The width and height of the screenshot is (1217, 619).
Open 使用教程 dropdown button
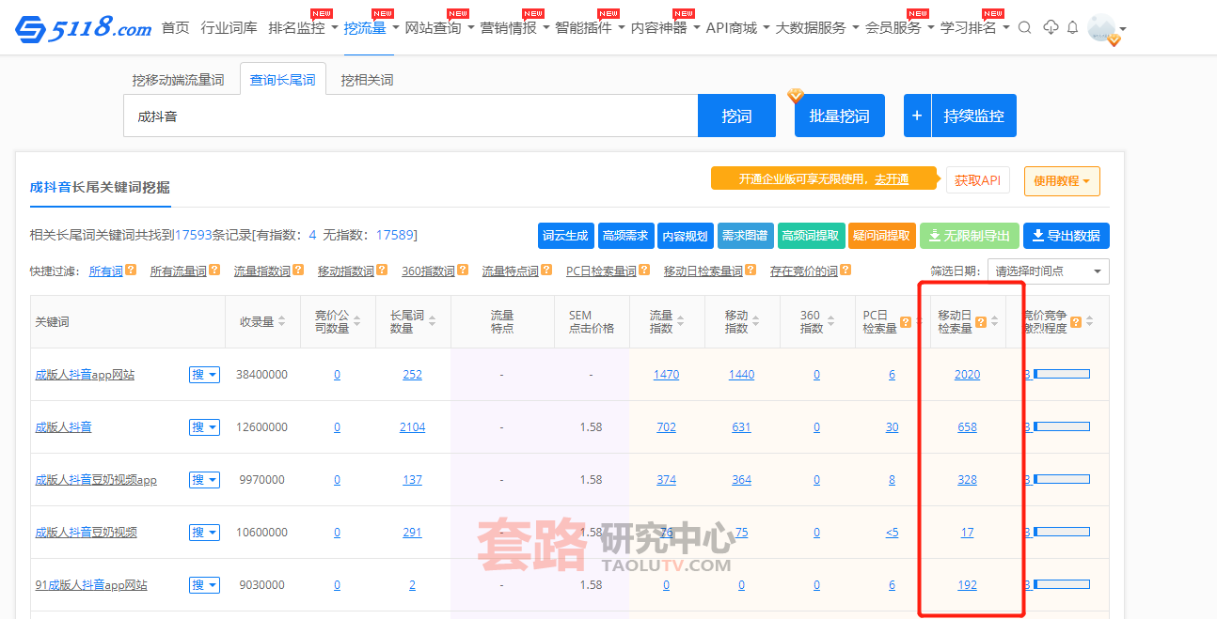pyautogui.click(x=1062, y=181)
